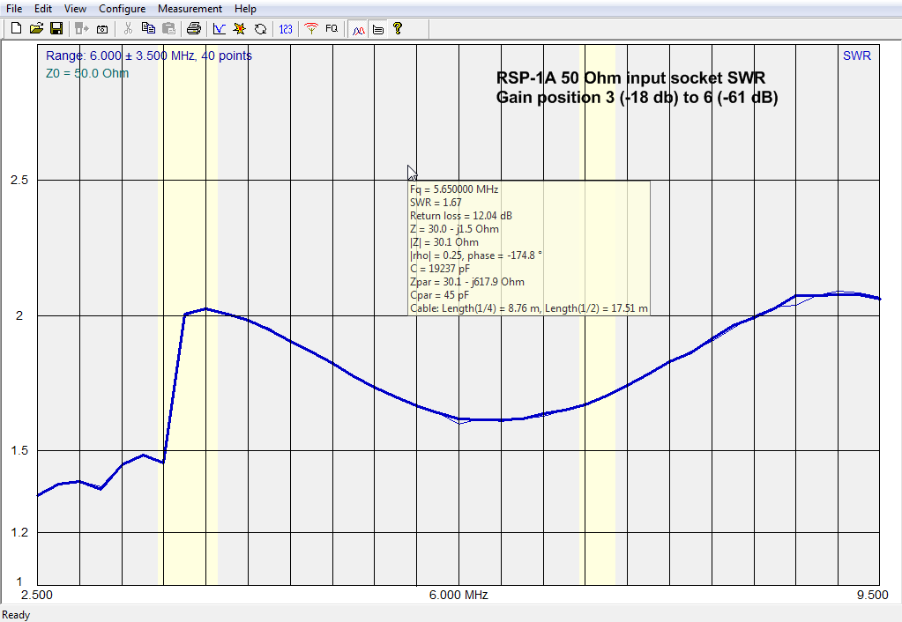Save with the floppy disk icon
The width and height of the screenshot is (902, 622).
(x=56, y=28)
